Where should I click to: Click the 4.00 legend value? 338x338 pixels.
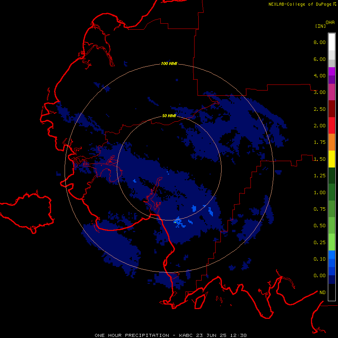320,75
